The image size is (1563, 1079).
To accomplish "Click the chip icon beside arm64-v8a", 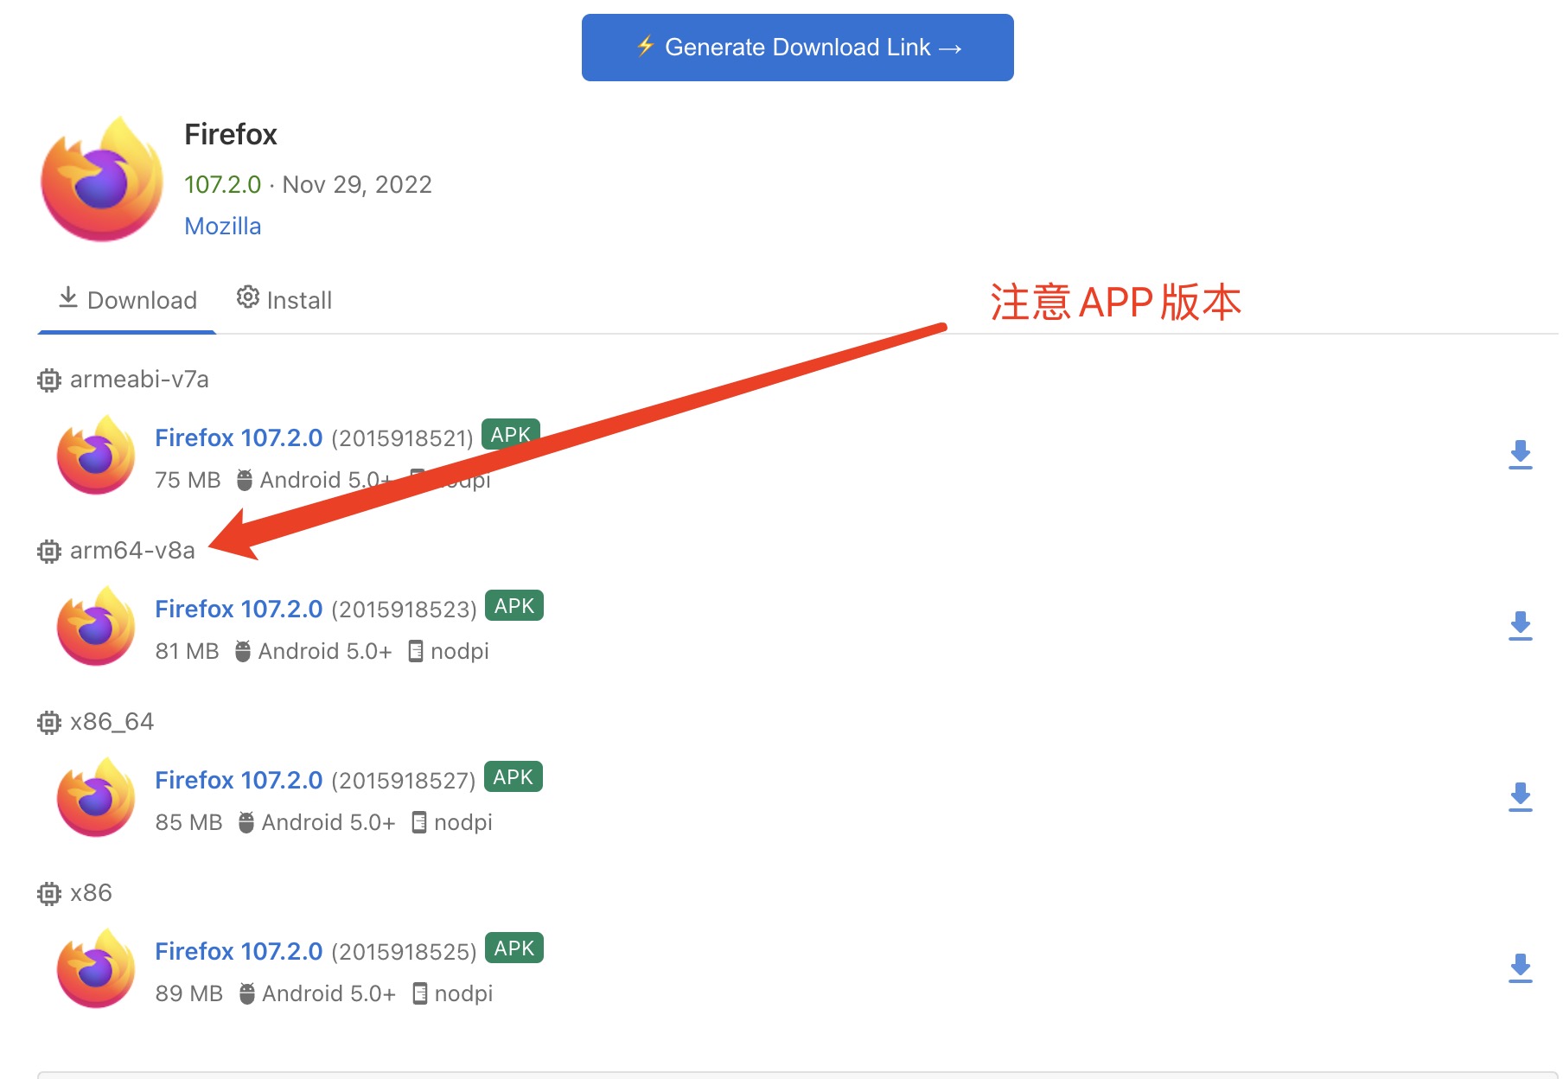I will point(49,551).
